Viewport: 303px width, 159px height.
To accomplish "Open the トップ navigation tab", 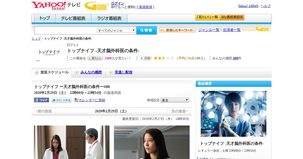I will [45, 18].
